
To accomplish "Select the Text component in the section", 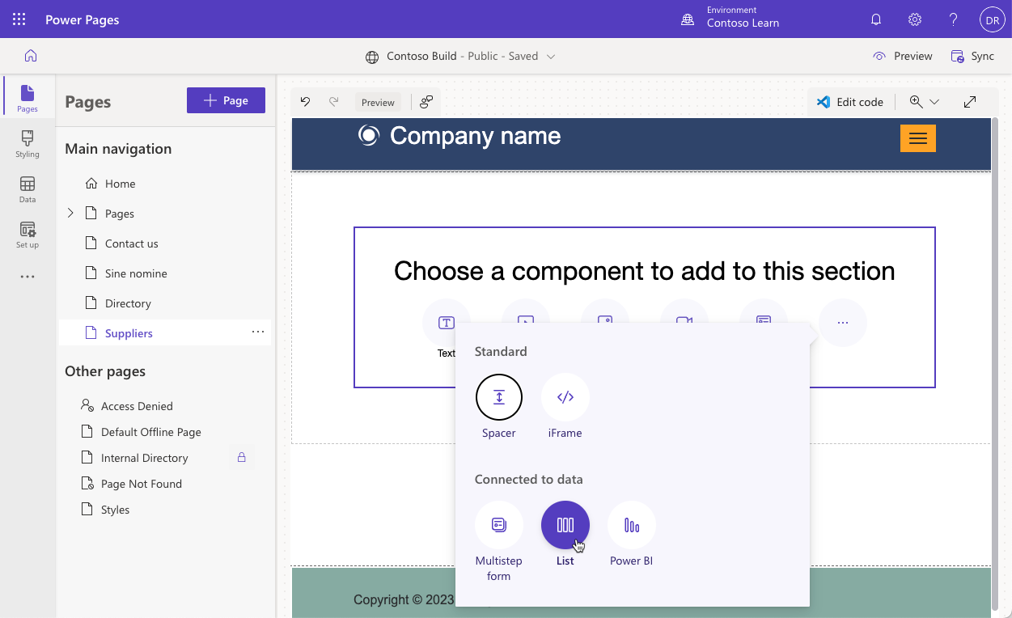I will point(446,322).
